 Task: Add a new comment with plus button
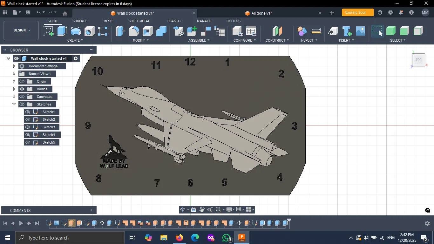[91, 210]
